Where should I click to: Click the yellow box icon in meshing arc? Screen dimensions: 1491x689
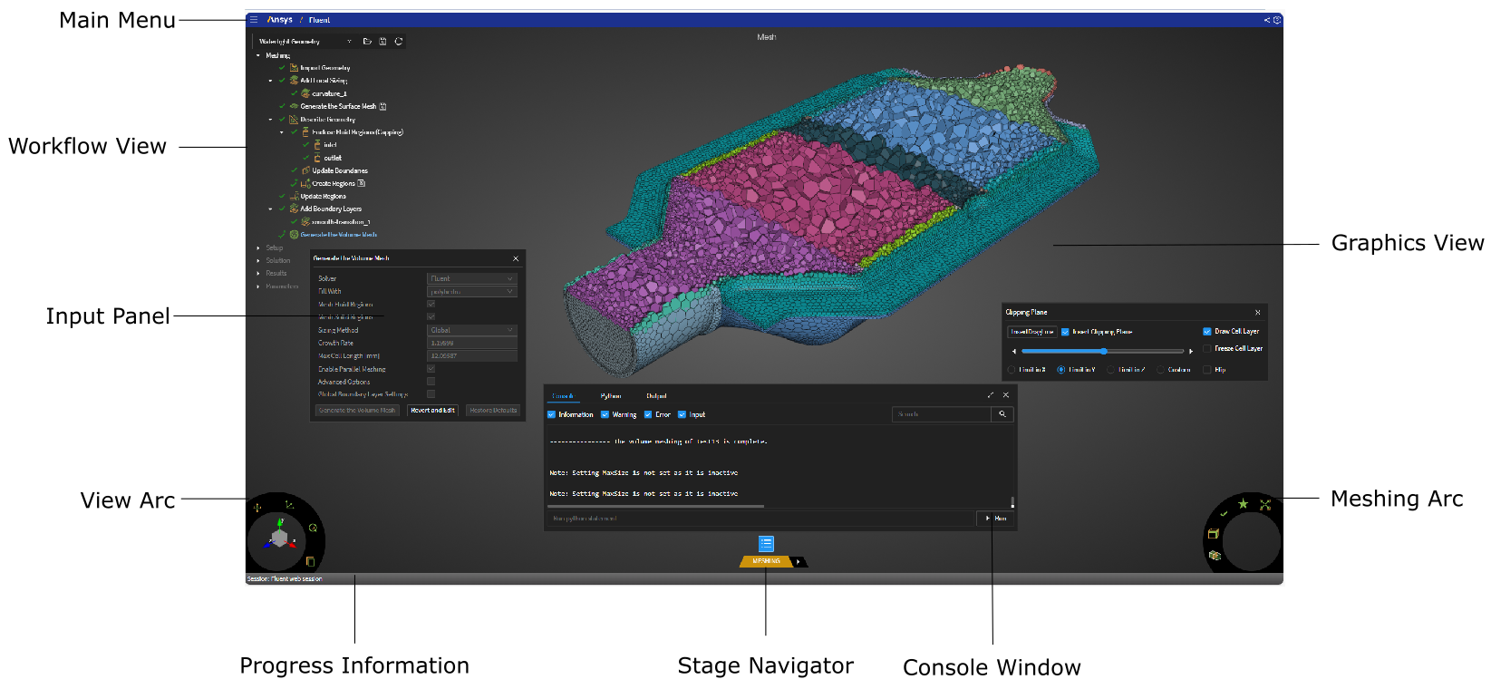1213,534
